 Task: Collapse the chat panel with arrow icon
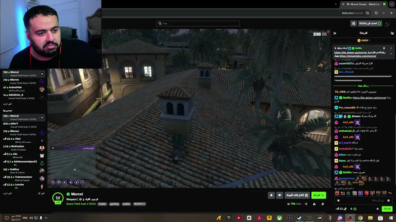pyautogui.click(x=335, y=33)
